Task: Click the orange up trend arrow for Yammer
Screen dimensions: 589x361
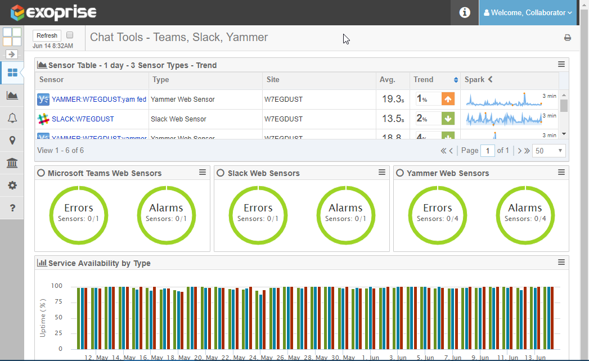Action: [448, 99]
